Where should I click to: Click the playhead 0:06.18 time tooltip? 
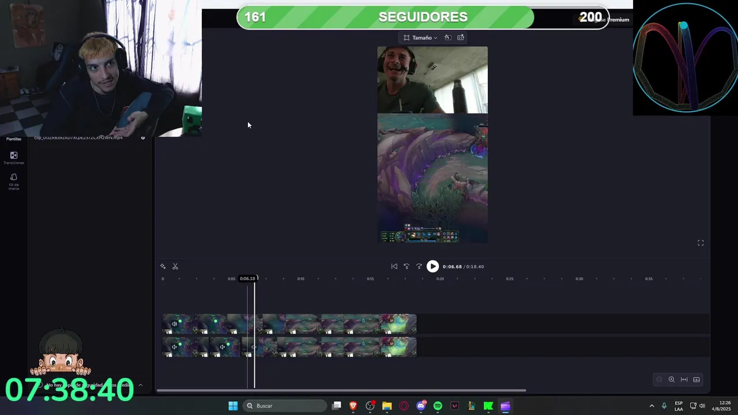247,279
